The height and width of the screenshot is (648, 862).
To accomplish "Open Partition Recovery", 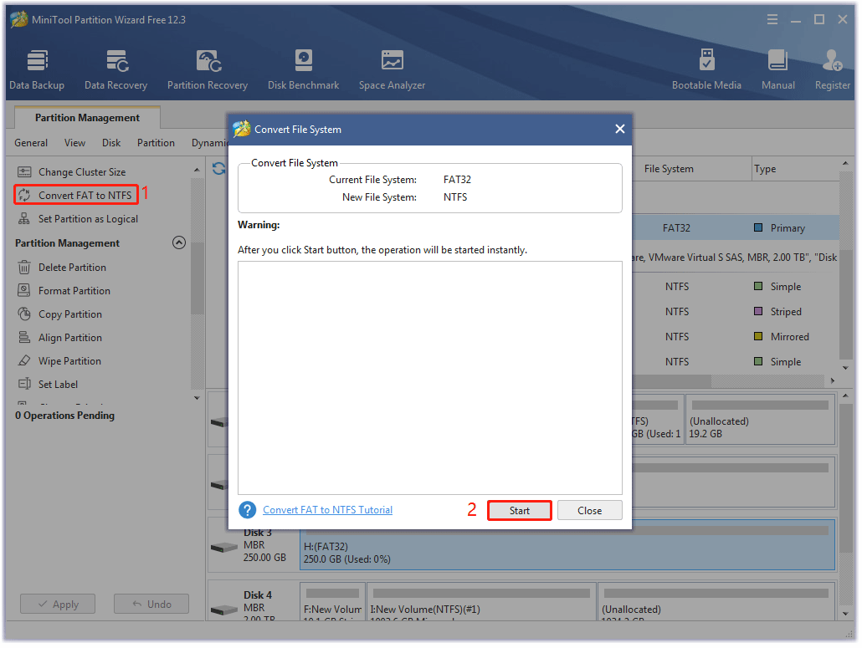I will [207, 67].
